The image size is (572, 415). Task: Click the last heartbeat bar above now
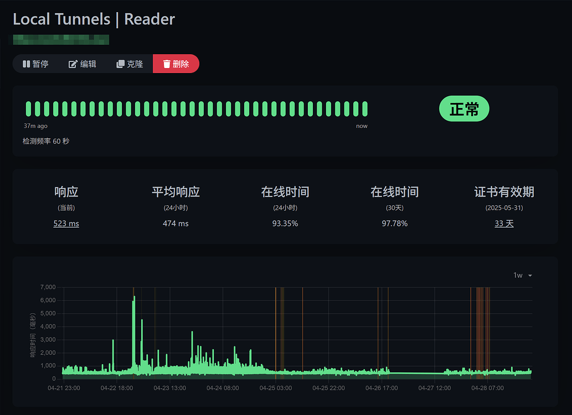[365, 109]
